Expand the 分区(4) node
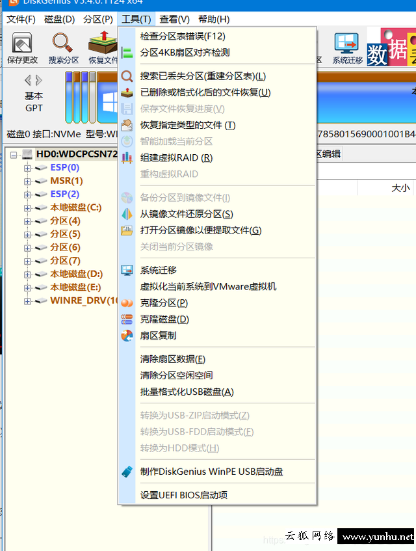 tap(27, 222)
